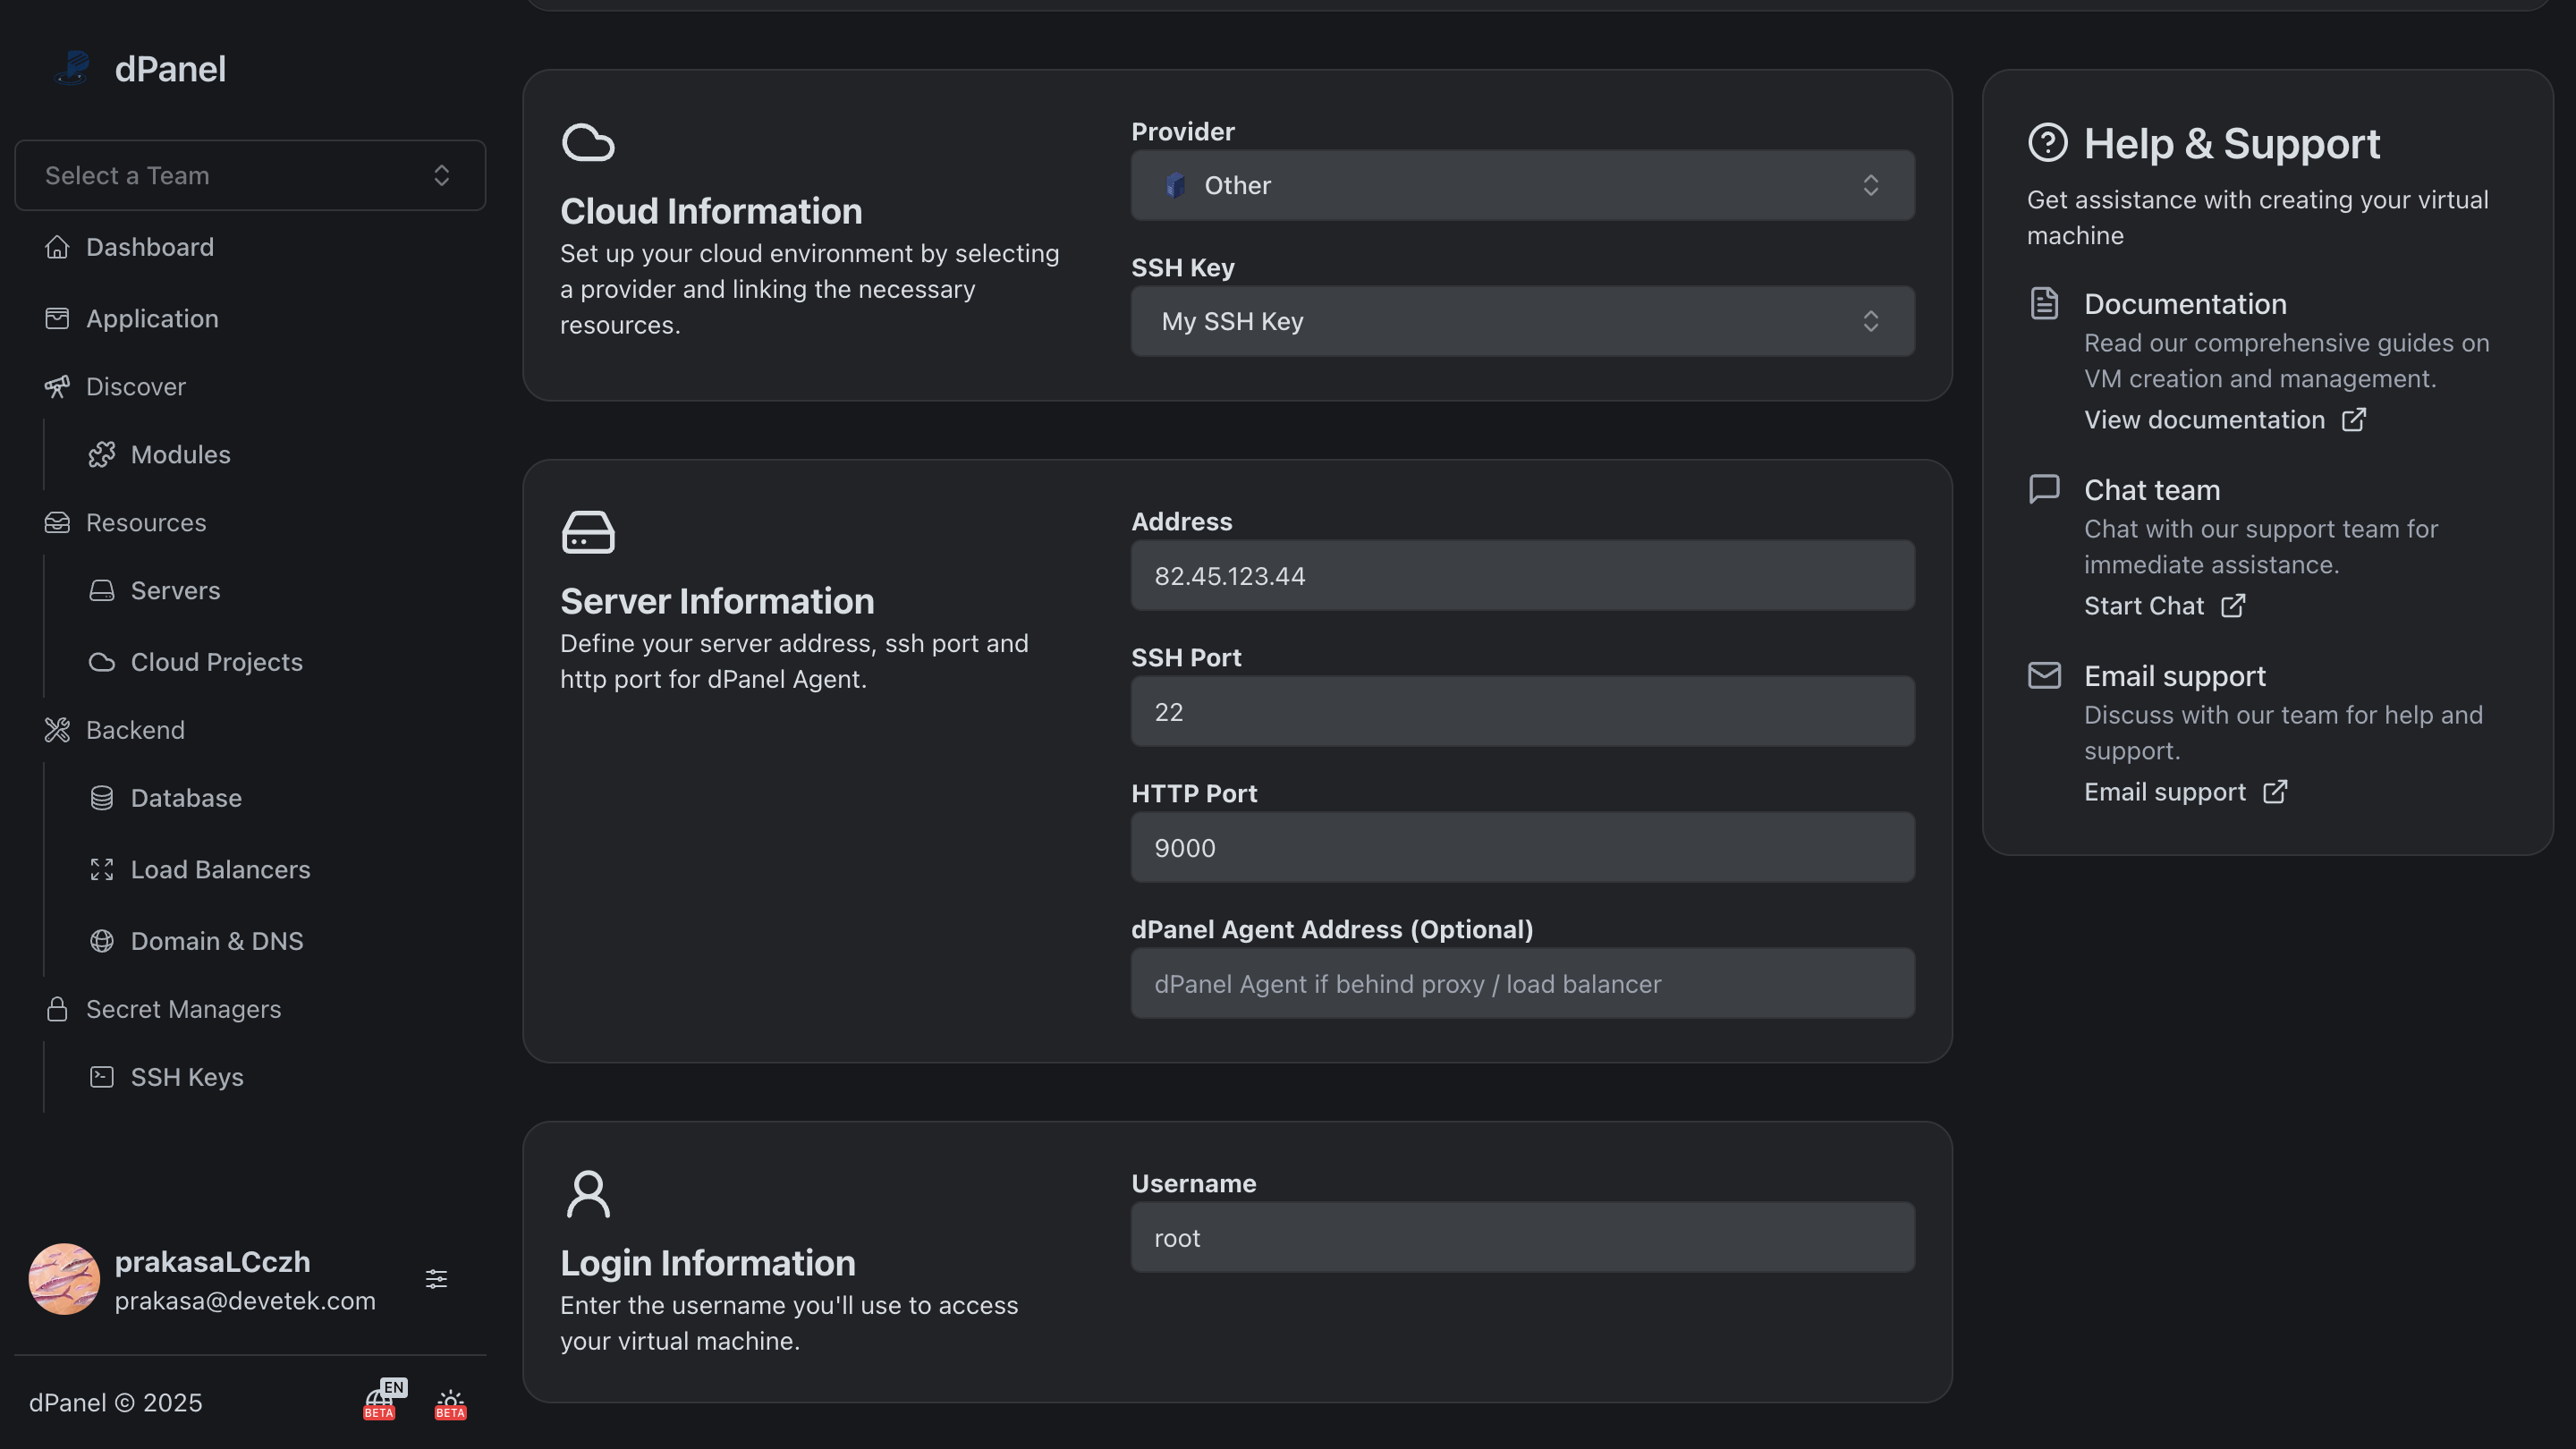Screen dimensions: 2576x1449
Task: Open the Select a Team dropdown
Action: [x=250, y=175]
